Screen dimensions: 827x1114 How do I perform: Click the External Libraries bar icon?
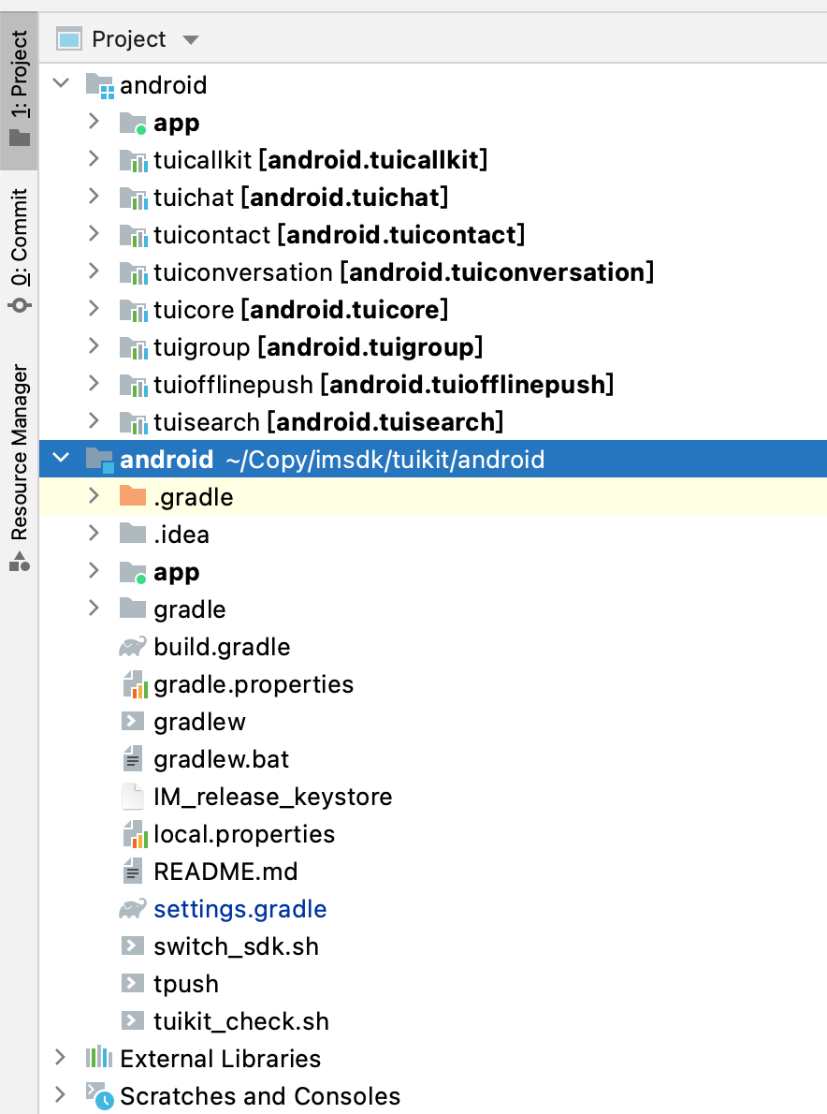click(98, 1058)
